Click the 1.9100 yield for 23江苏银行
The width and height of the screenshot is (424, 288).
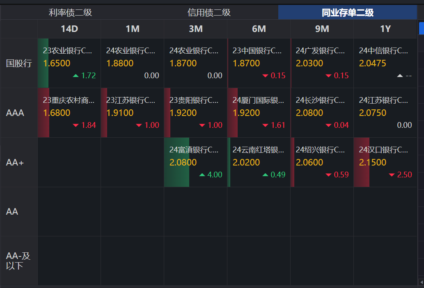[x=120, y=113]
